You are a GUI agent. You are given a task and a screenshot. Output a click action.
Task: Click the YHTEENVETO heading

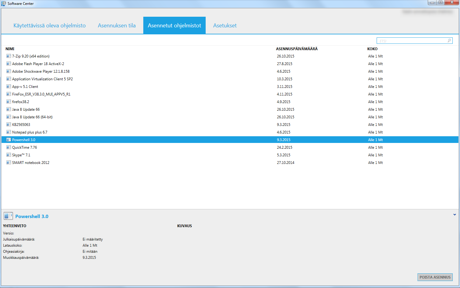tap(15, 226)
